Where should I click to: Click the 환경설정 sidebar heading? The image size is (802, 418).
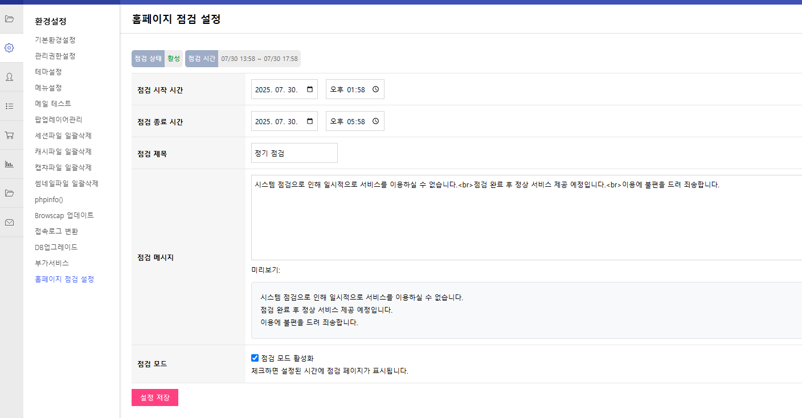pyautogui.click(x=51, y=22)
